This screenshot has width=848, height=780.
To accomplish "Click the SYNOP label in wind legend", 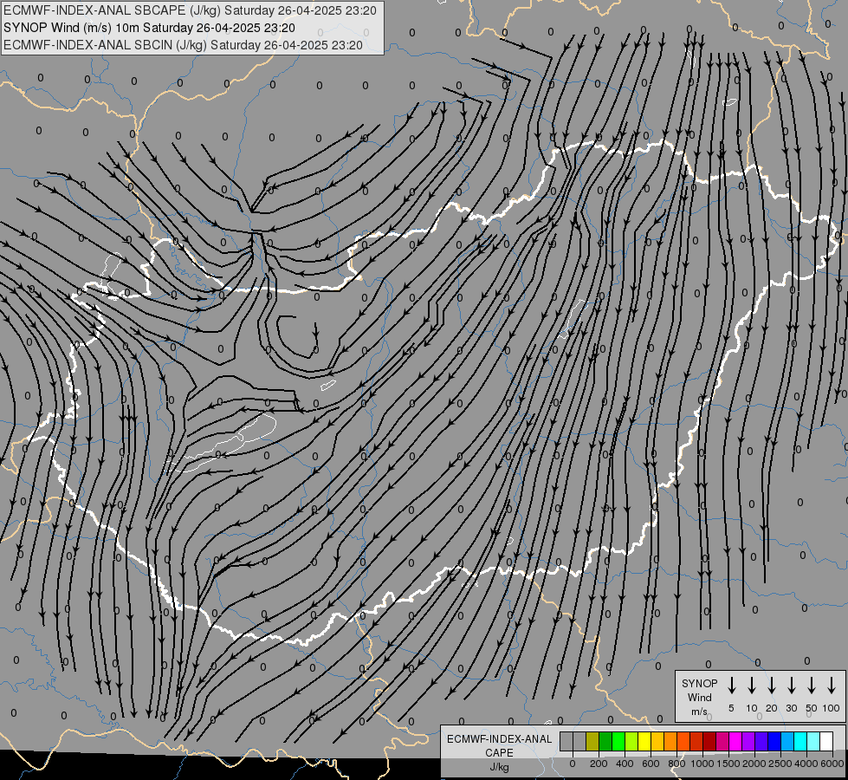I will tap(699, 683).
